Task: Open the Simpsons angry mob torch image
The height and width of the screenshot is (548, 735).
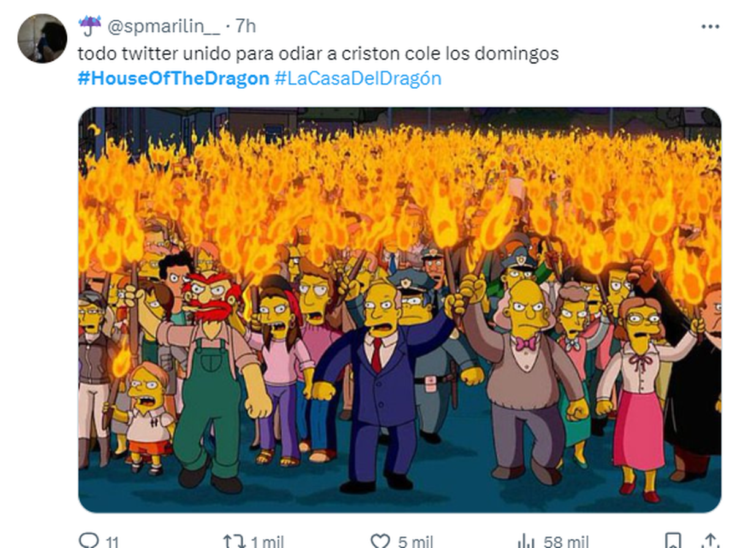Action: pos(399,310)
